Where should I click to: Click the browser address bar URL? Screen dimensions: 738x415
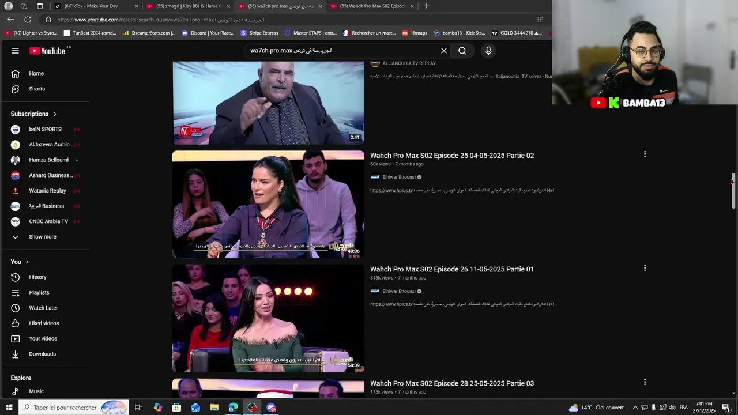[x=160, y=20]
